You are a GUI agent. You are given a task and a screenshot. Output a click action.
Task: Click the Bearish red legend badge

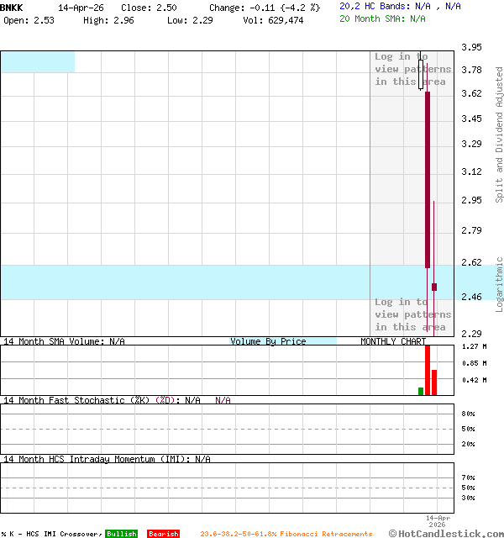(163, 534)
